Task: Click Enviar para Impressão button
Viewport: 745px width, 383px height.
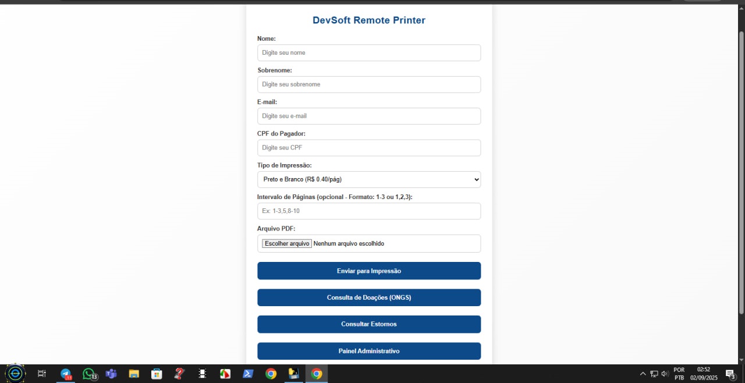Action: click(369, 271)
